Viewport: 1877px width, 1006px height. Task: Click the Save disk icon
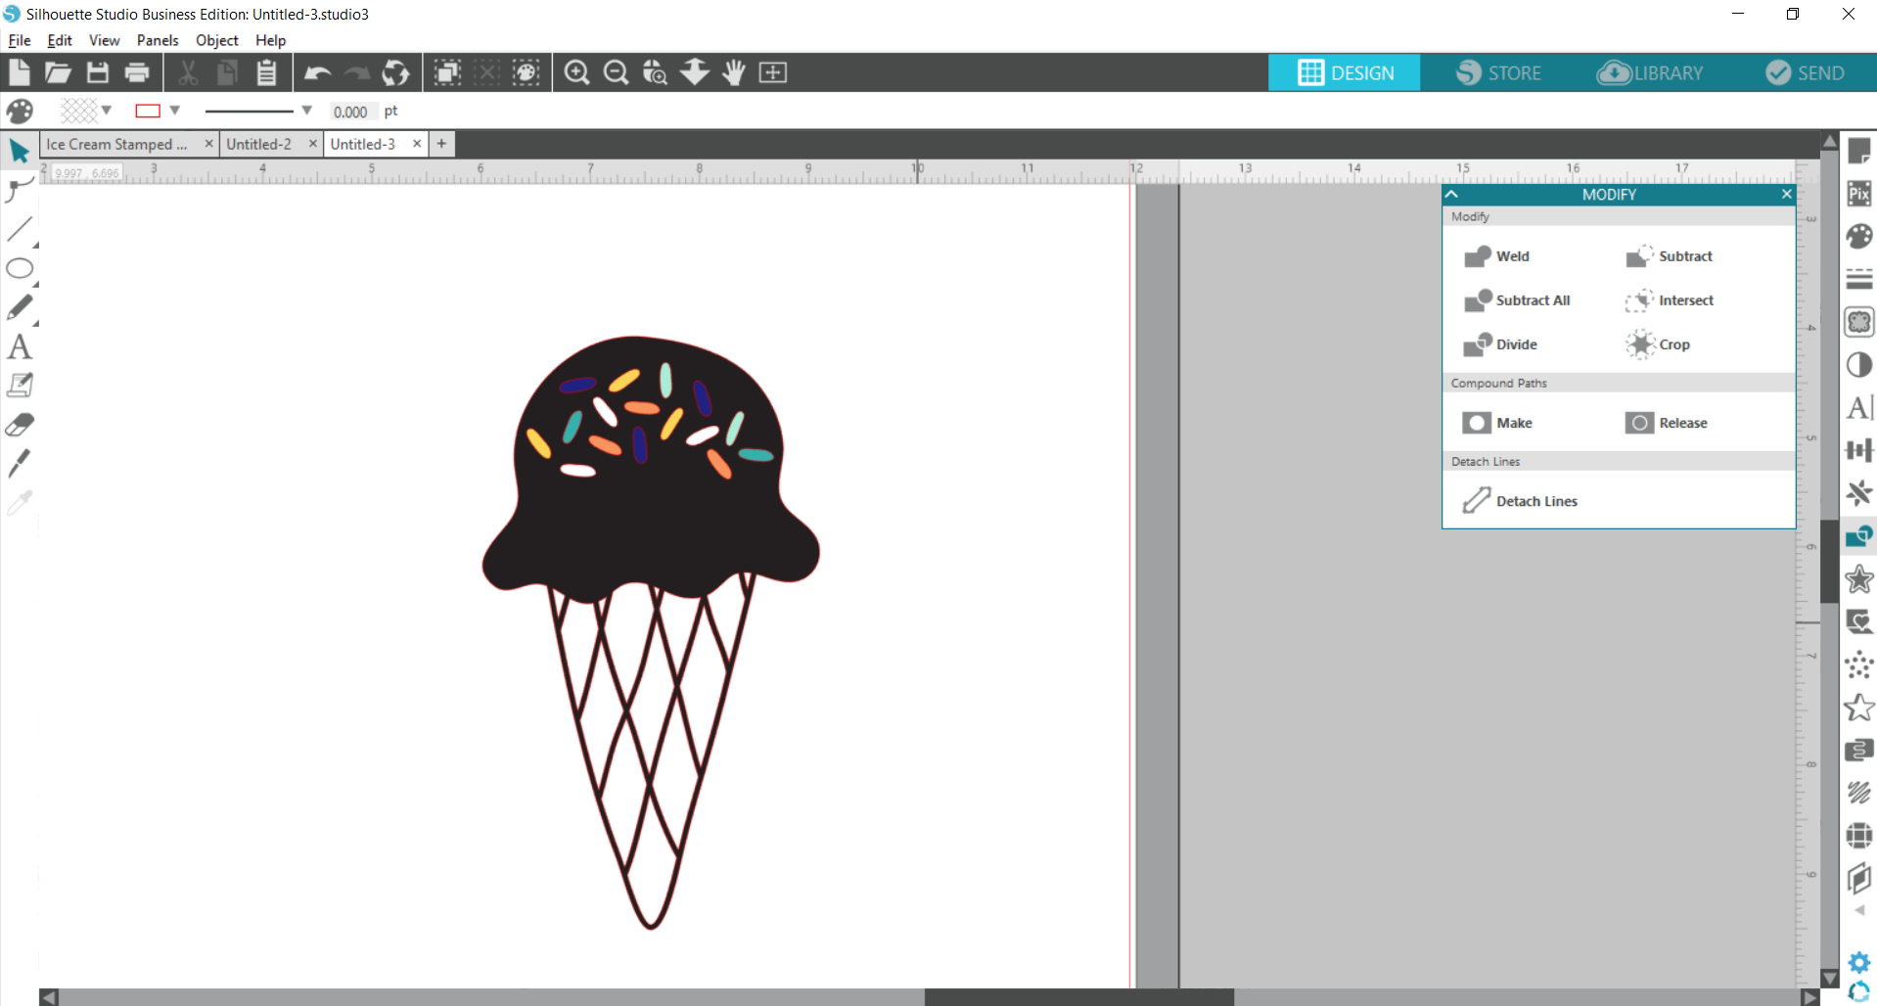(x=98, y=72)
